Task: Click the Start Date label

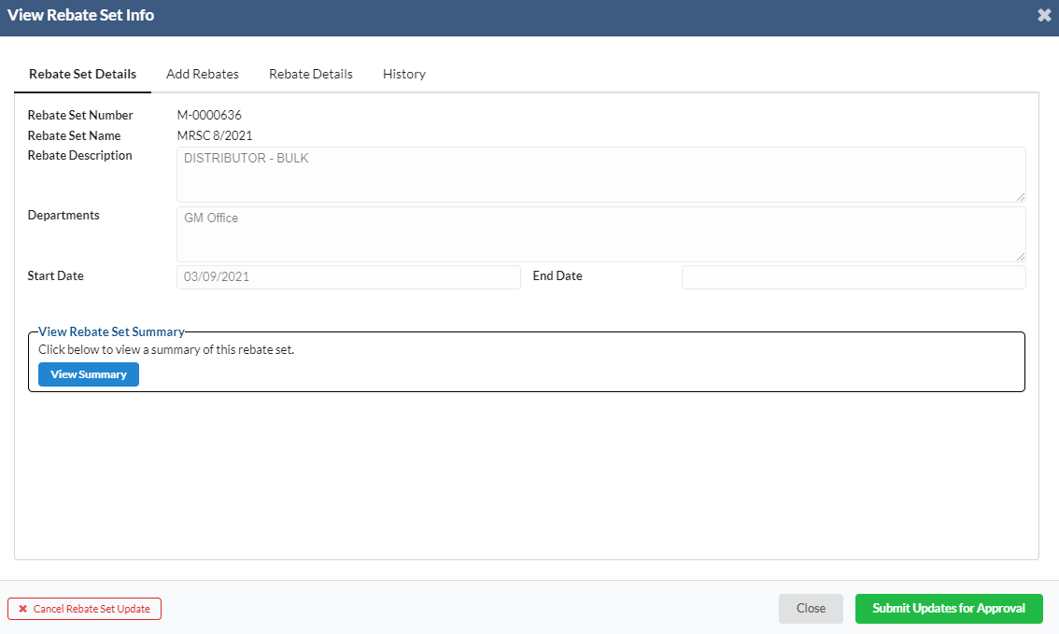Action: click(55, 275)
